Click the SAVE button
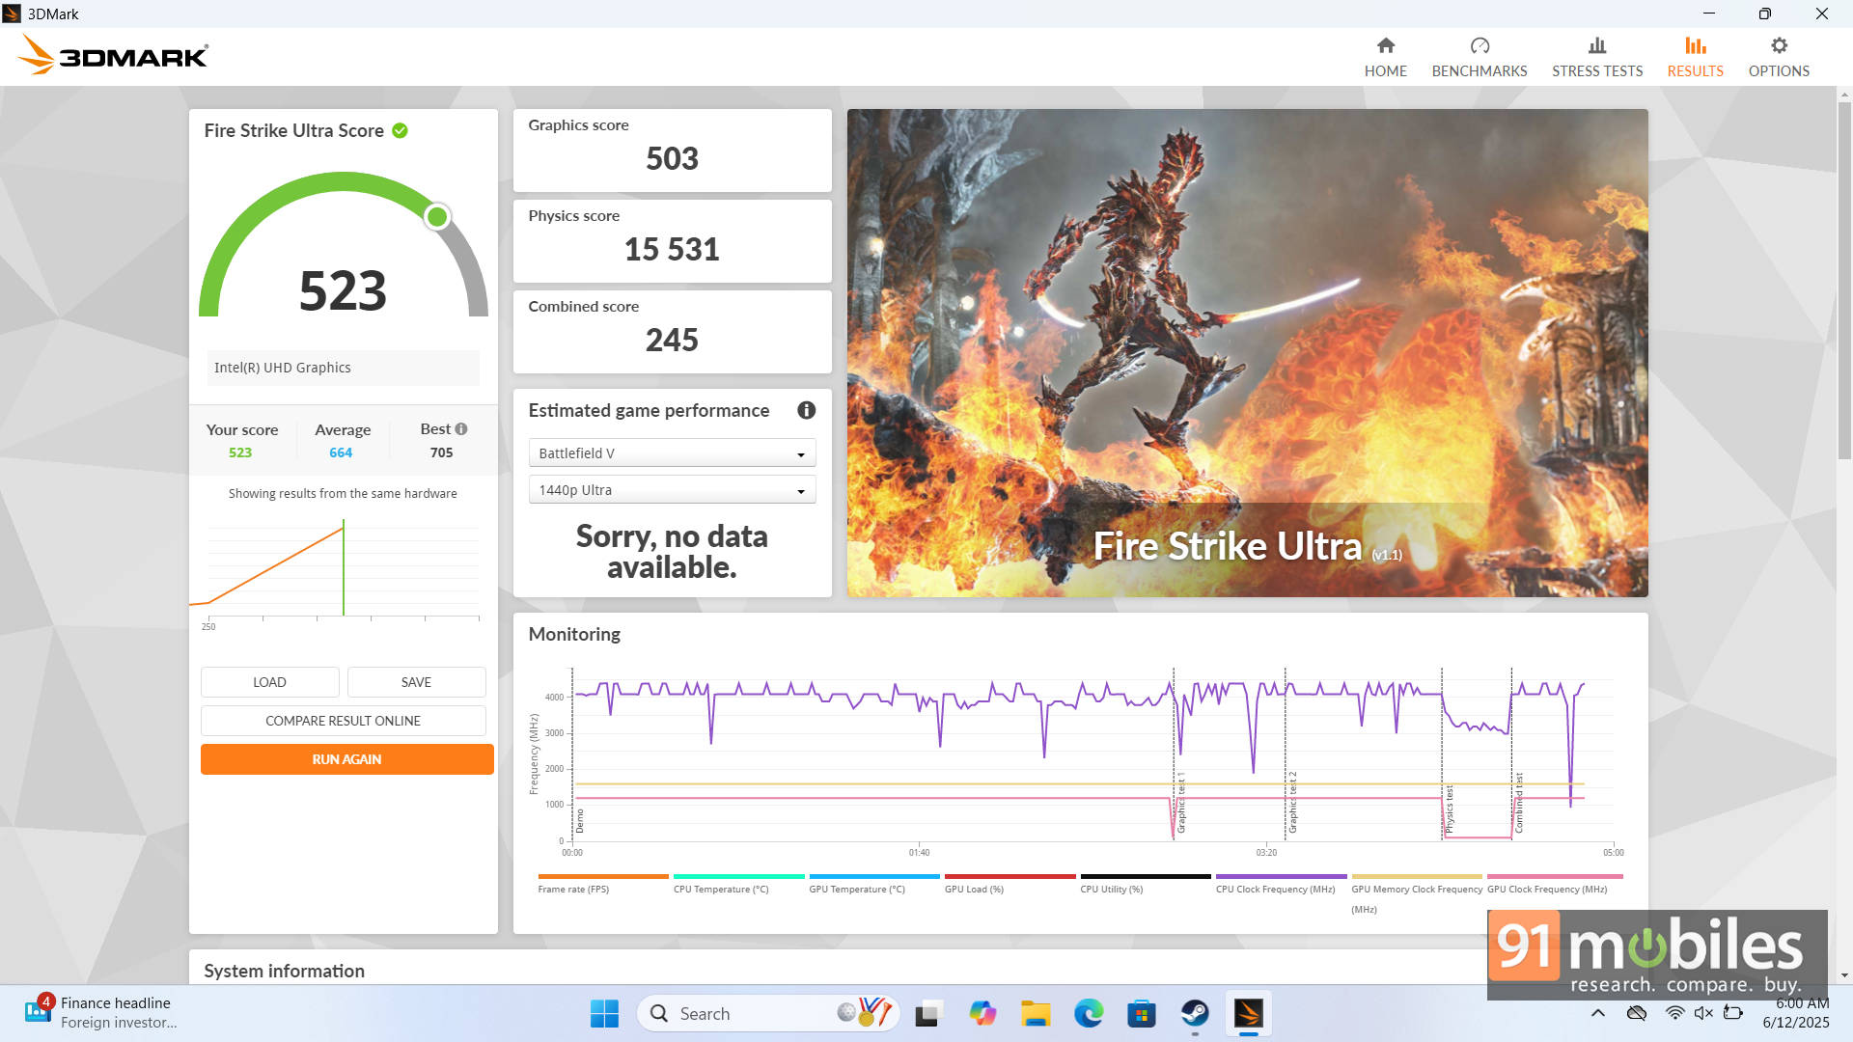Screen dimensions: 1853x1042 416,682
